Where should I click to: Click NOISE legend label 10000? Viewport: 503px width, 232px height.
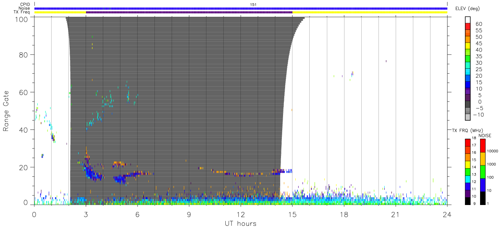coord(493,151)
